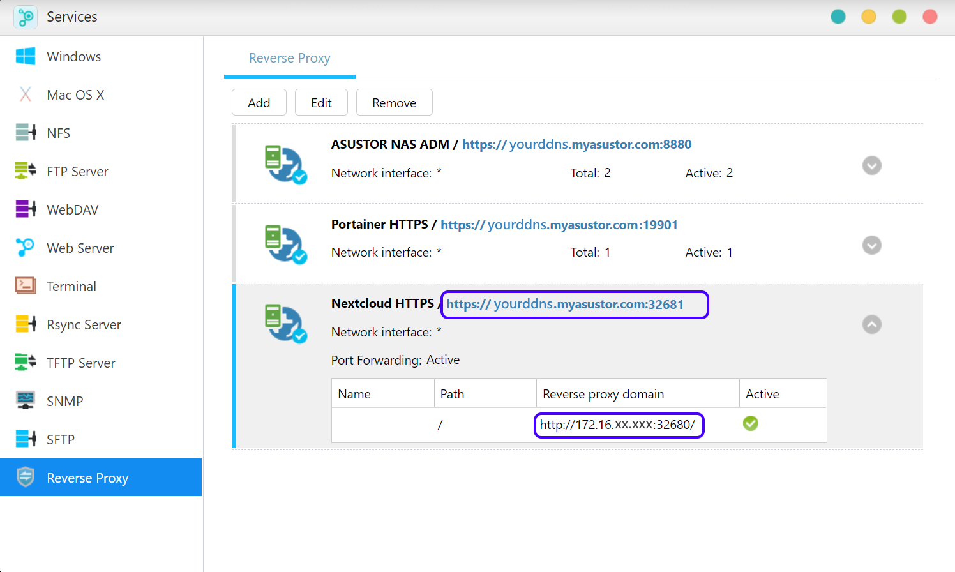This screenshot has width=955, height=572.
Task: Click the Reverse proxy domain column header
Action: pyautogui.click(x=638, y=393)
